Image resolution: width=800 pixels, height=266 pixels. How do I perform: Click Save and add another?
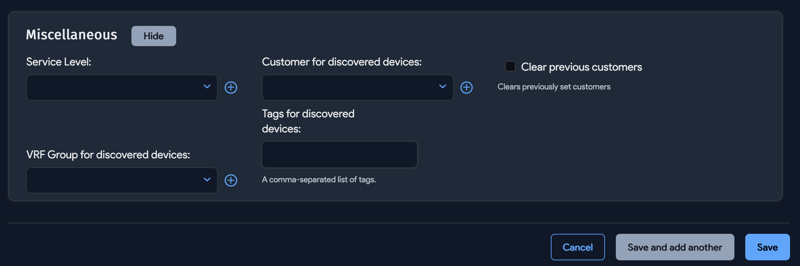[x=675, y=247]
